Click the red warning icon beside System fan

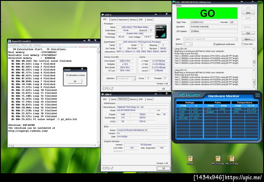(205, 112)
